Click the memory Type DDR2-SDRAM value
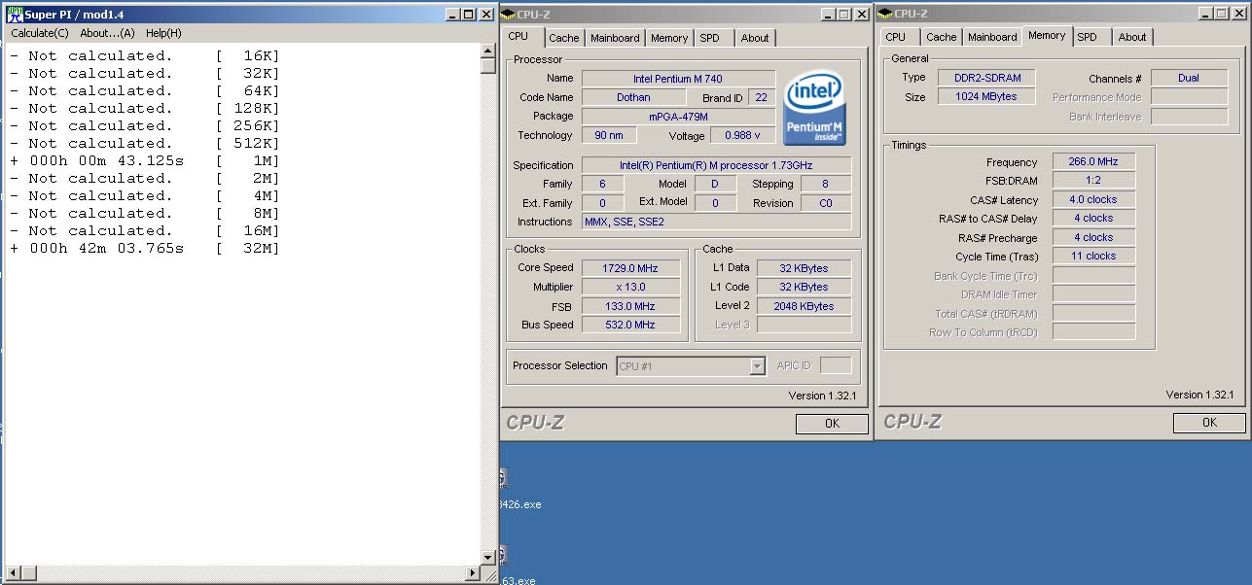 (986, 78)
